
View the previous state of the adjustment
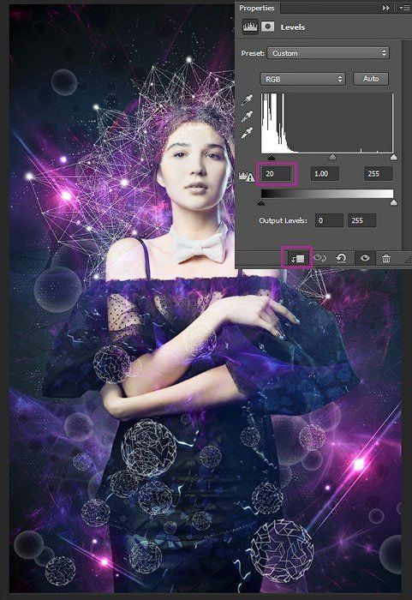[319, 258]
